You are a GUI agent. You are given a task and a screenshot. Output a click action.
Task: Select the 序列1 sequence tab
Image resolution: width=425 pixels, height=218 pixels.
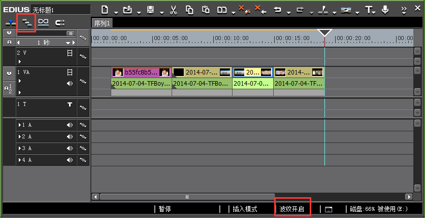pos(102,23)
